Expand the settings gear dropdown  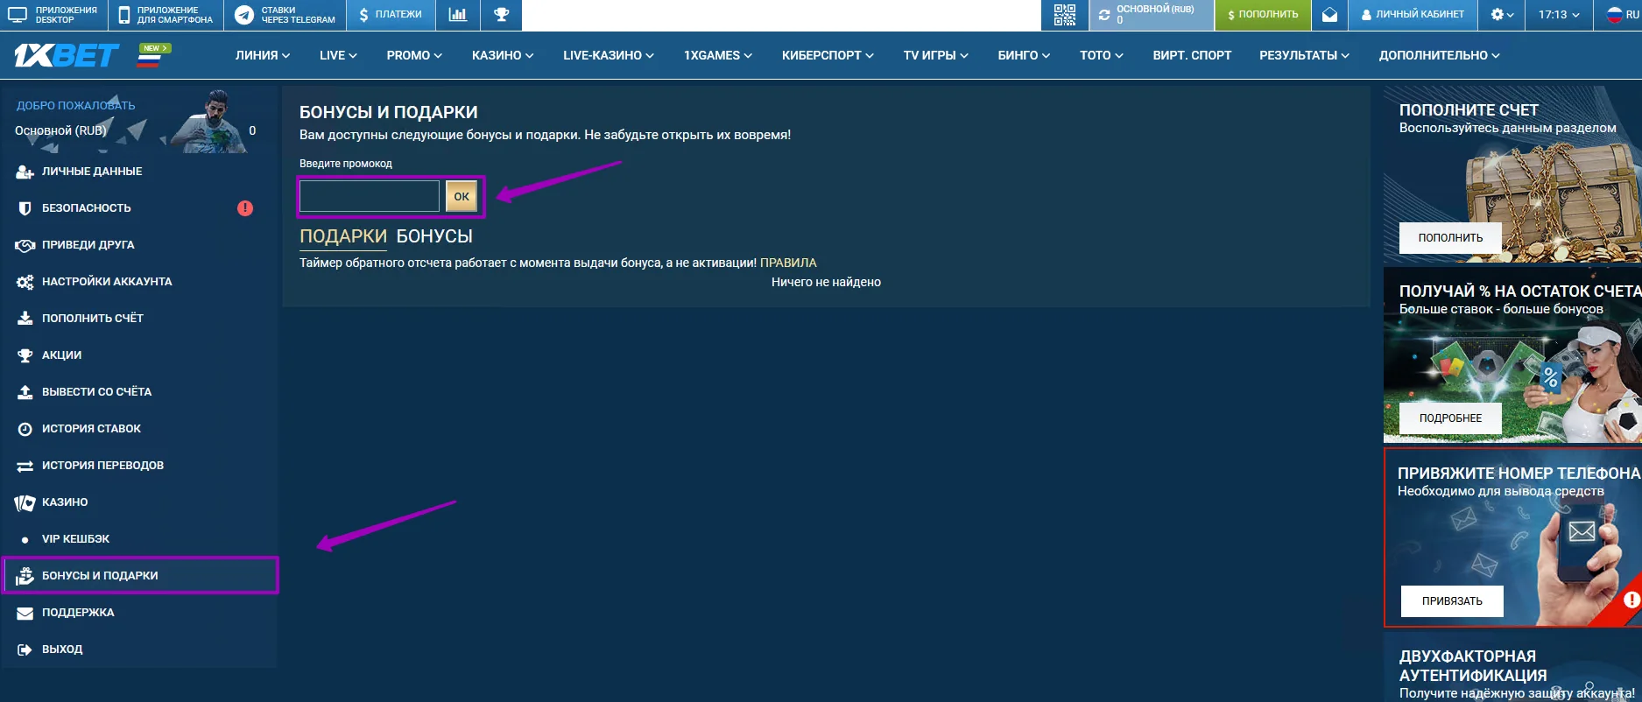[x=1502, y=15]
